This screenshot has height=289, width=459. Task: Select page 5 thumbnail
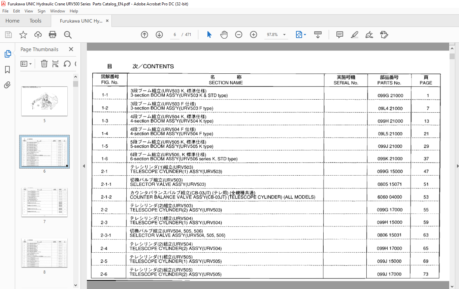coord(44,101)
